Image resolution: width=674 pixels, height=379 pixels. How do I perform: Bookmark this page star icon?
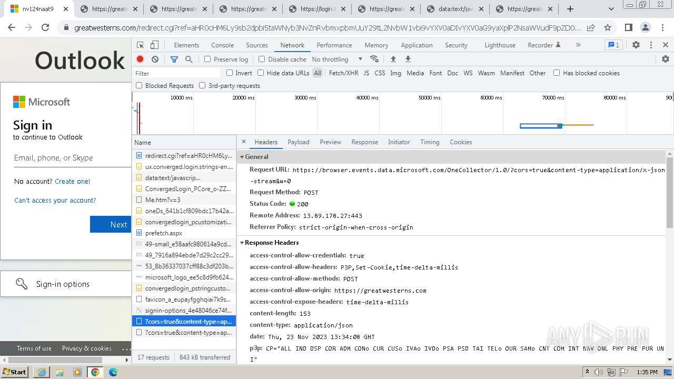pos(608,28)
